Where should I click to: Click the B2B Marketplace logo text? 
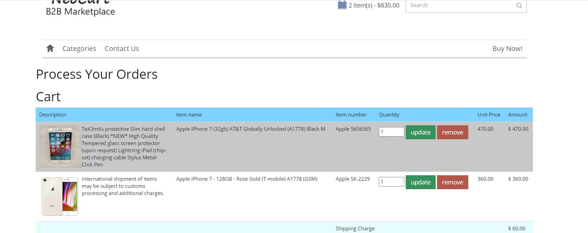tap(80, 12)
